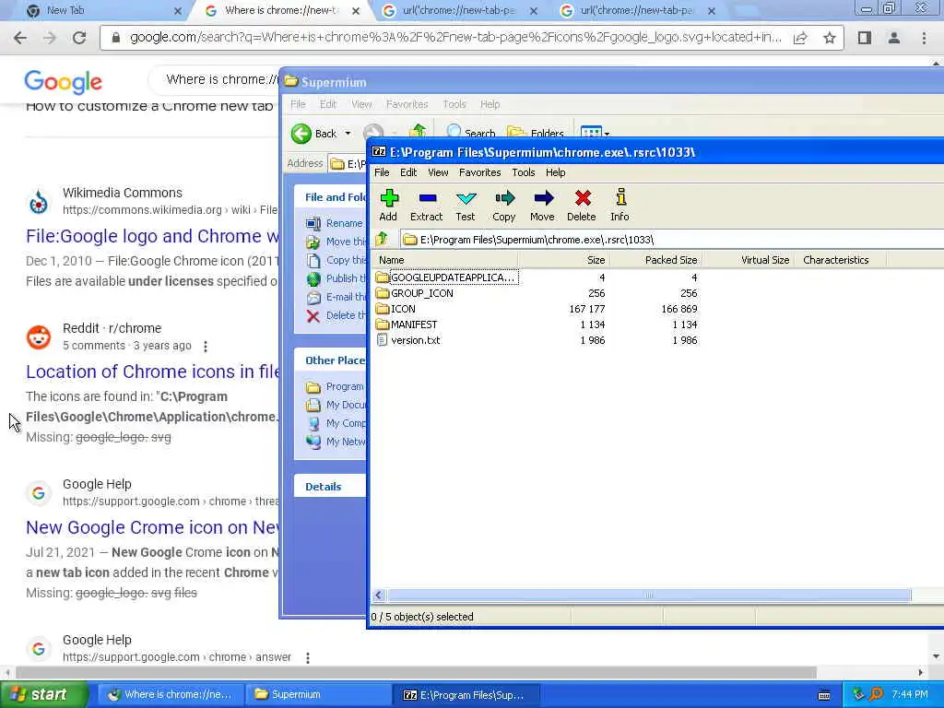Screen dimensions: 944x708
Task: Switch to 'Where is chrome://ne...' taskbar button
Action: click(x=171, y=695)
